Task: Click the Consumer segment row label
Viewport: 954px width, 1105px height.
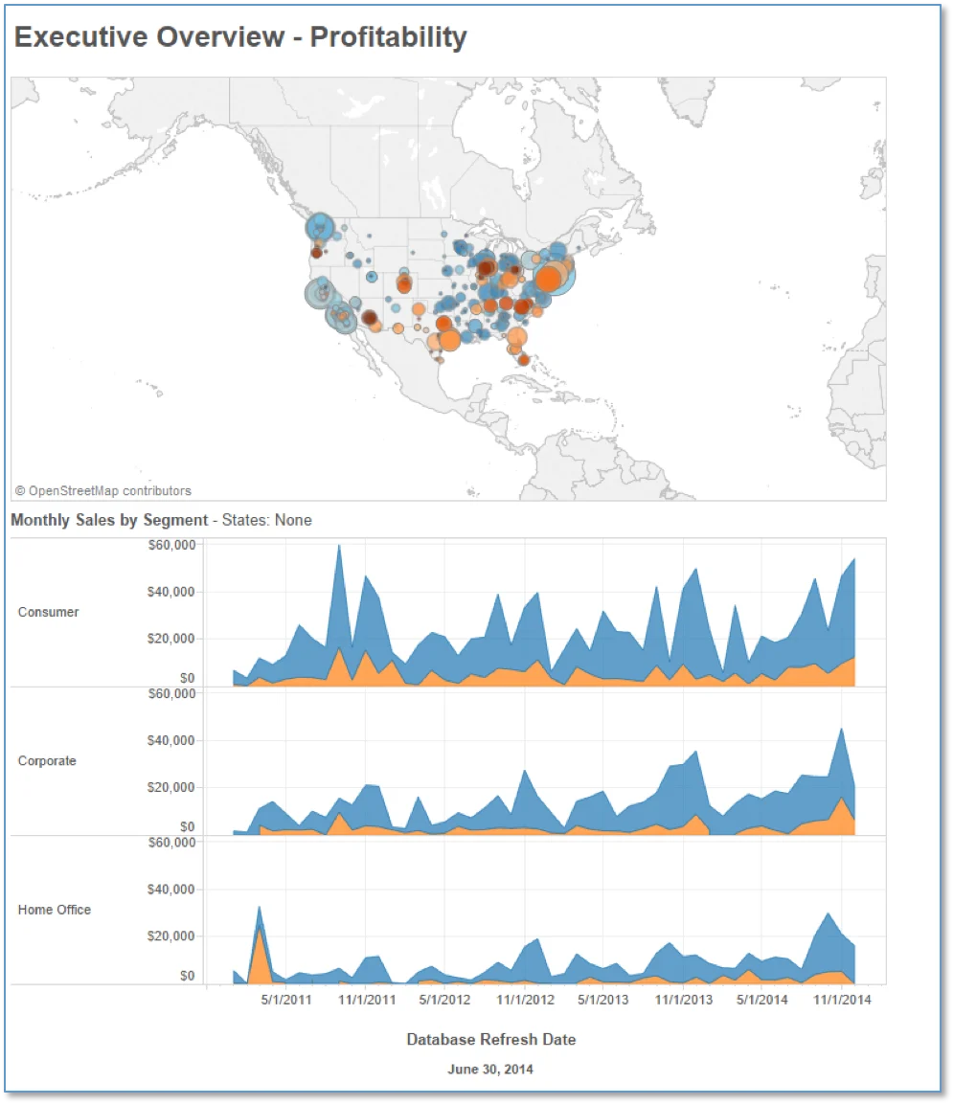Action: (48, 612)
